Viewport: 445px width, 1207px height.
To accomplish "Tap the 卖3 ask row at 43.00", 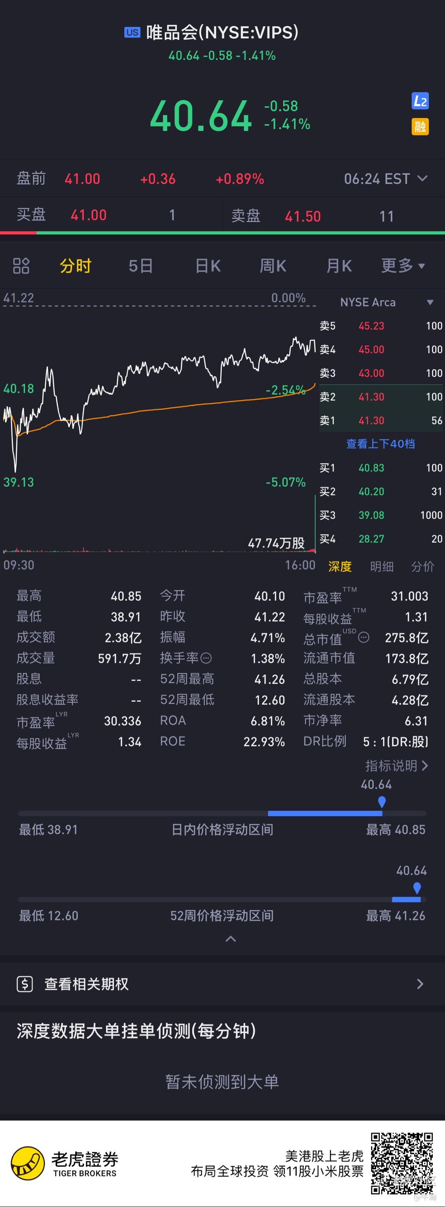I will (x=381, y=373).
